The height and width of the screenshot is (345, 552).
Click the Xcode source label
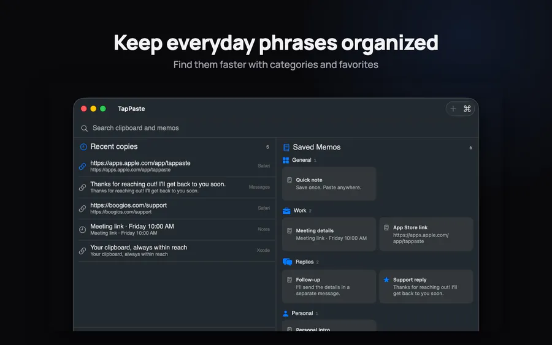pos(263,251)
